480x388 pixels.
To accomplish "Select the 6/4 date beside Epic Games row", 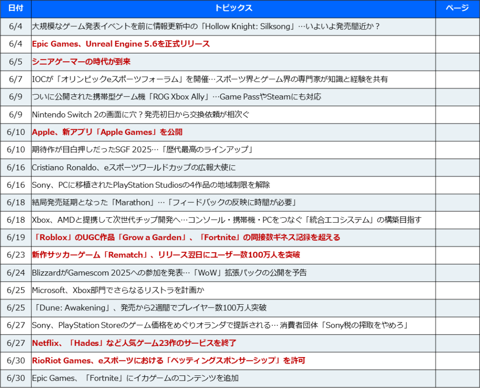I will pos(15,44).
